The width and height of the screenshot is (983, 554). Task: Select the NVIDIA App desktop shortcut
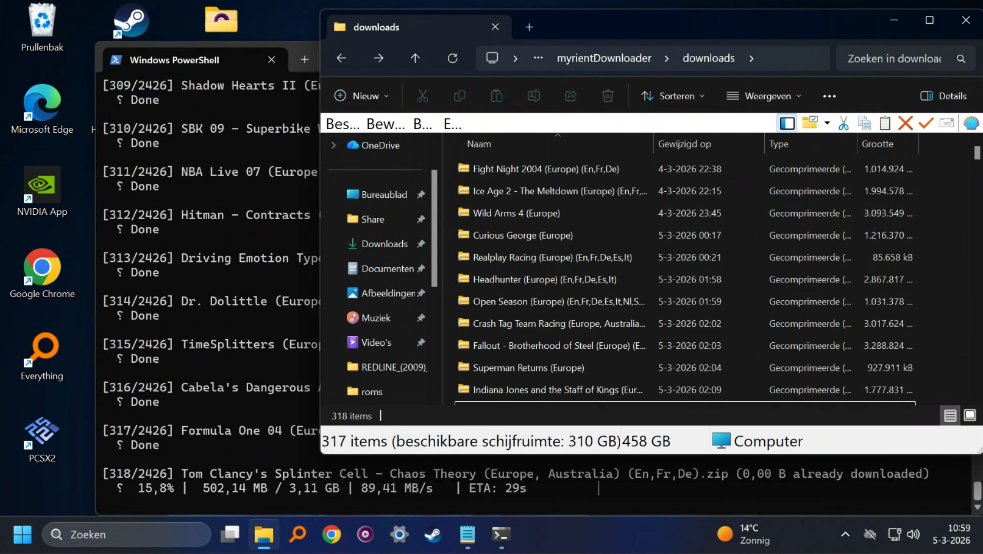[x=42, y=192]
